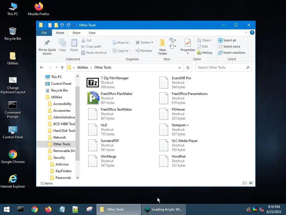Expand the address bar history dropdown
Image resolution: width=286 pixels, height=215 pixels.
tap(180, 68)
